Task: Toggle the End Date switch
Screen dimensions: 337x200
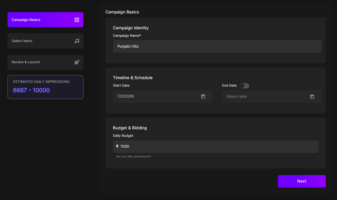Action: point(244,86)
